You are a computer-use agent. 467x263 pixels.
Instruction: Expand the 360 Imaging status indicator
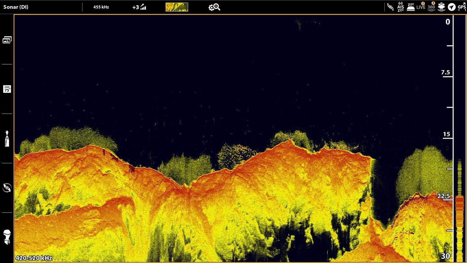point(431,7)
